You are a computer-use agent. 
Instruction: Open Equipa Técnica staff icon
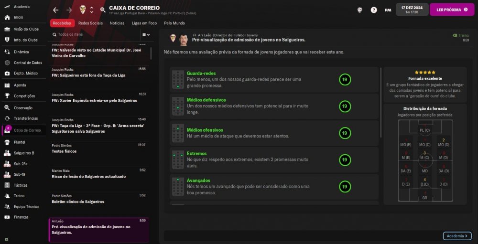pos(8,207)
